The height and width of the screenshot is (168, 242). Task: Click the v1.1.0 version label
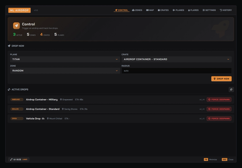pos(36,10)
